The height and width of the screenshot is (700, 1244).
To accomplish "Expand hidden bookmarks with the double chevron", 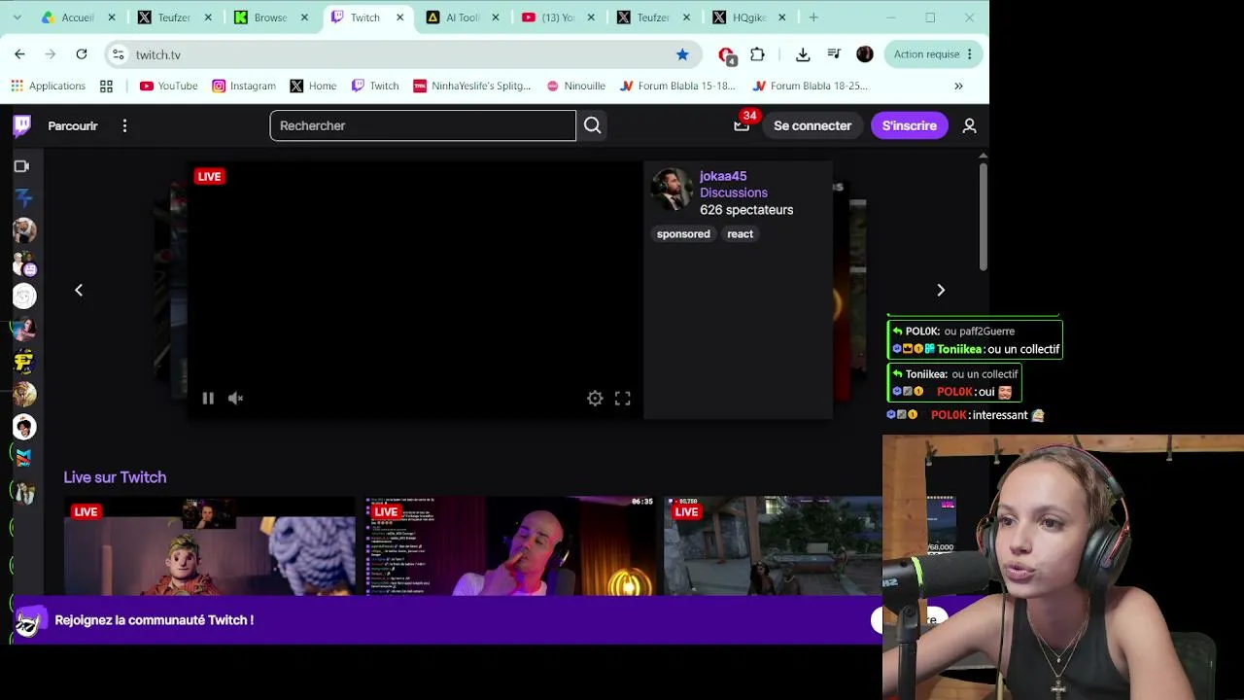I will tap(958, 86).
